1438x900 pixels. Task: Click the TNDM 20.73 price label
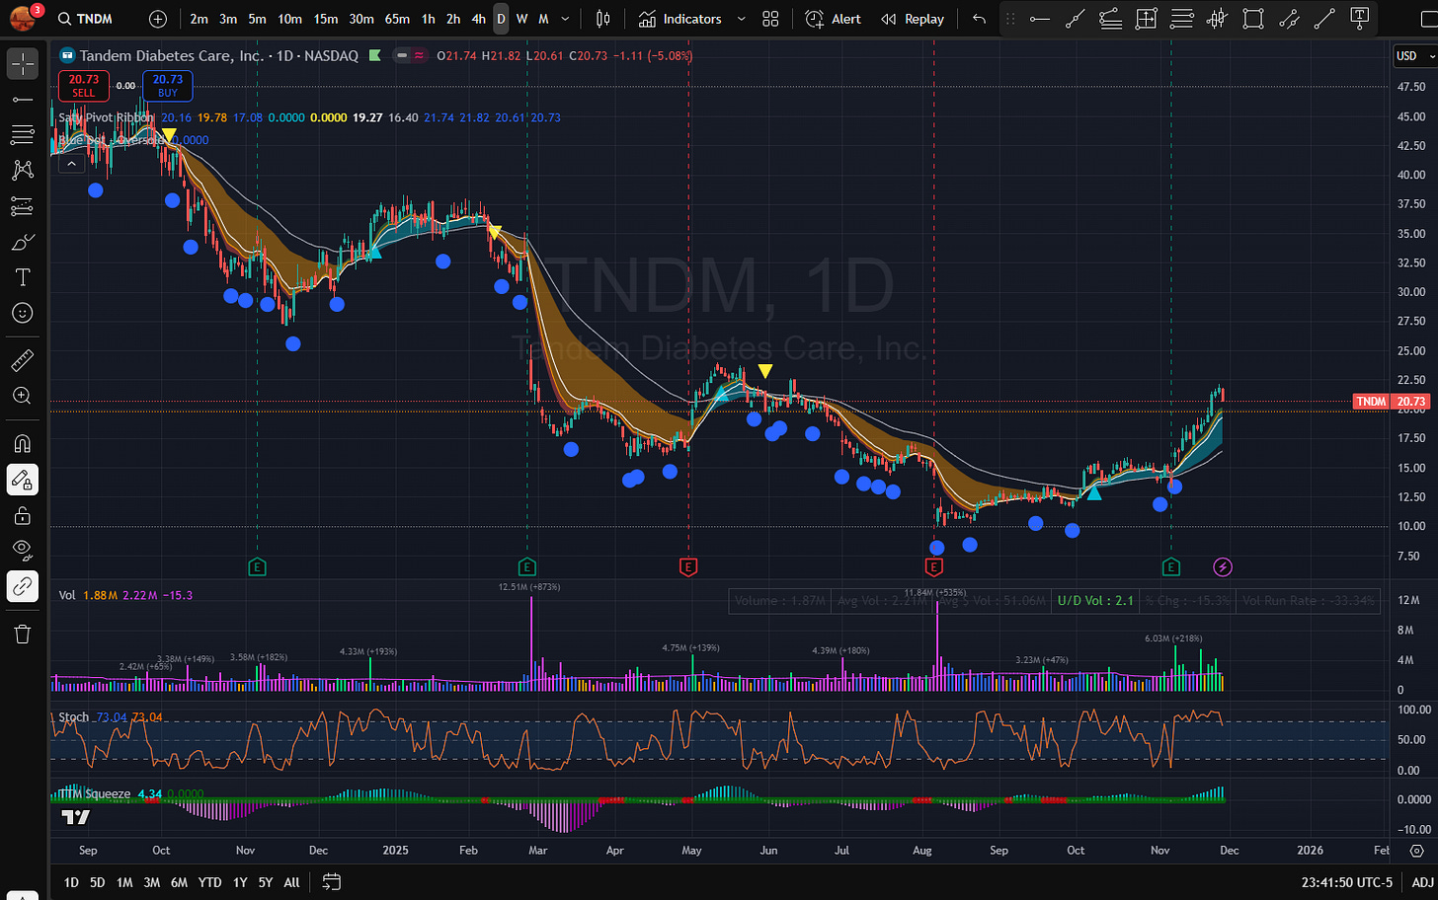1391,402
